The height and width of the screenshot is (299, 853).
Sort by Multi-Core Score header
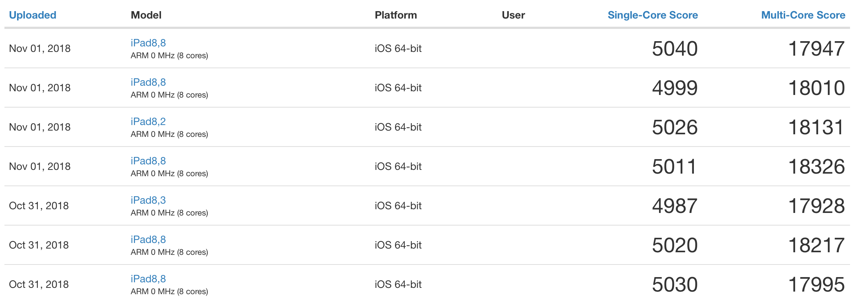803,15
